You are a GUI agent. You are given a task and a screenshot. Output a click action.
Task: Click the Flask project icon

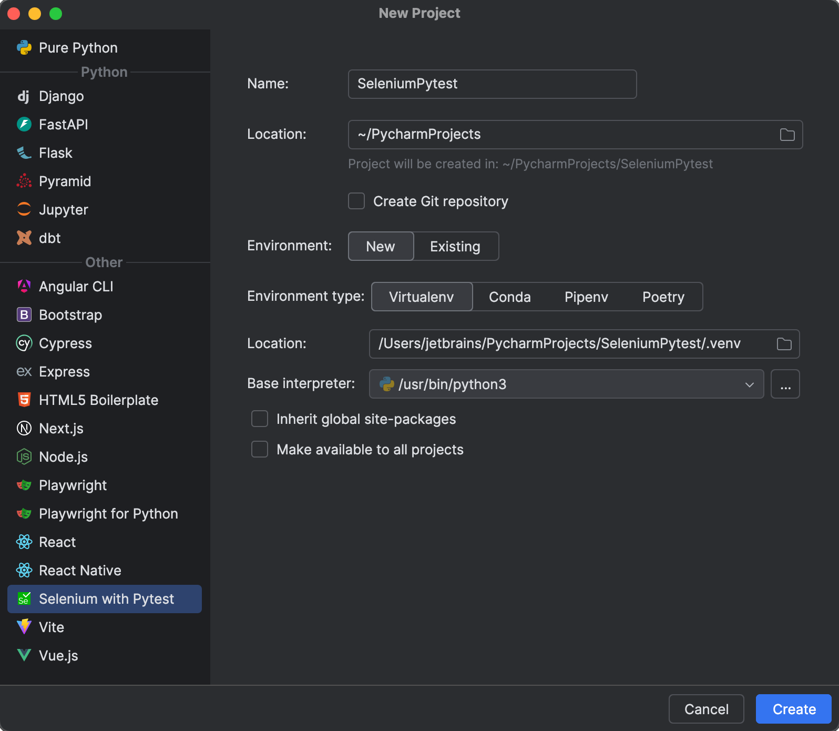coord(24,153)
